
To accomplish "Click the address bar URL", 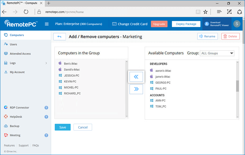I will pos(64,12).
